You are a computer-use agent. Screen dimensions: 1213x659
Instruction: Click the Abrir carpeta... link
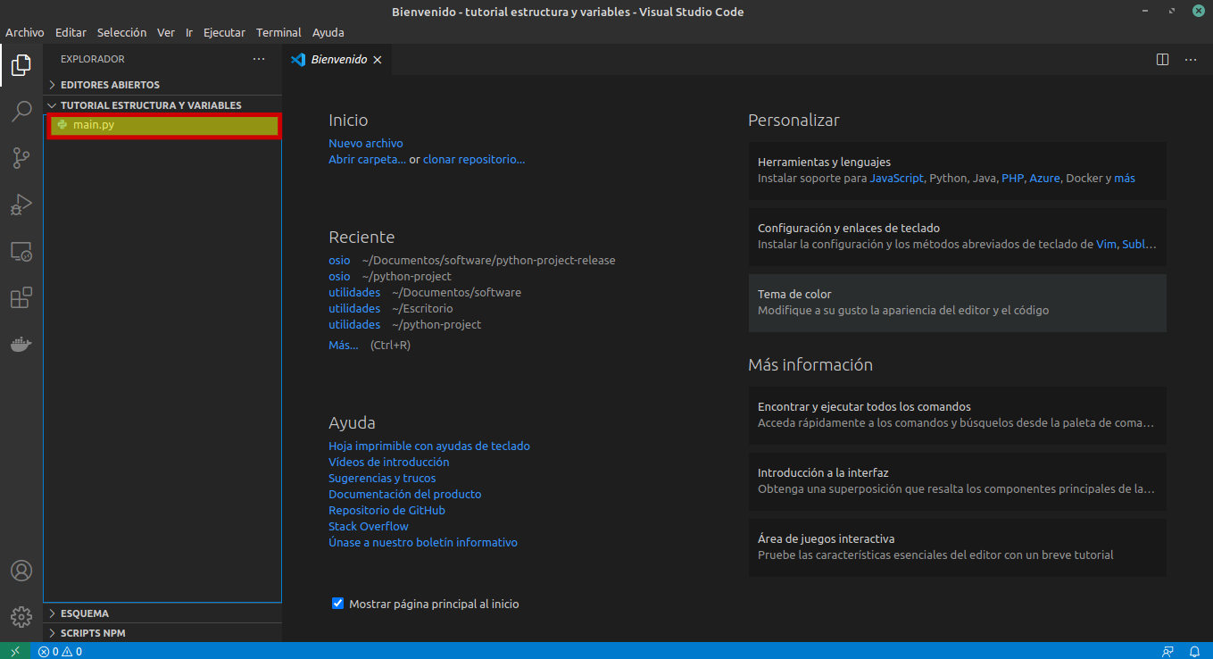(x=367, y=159)
